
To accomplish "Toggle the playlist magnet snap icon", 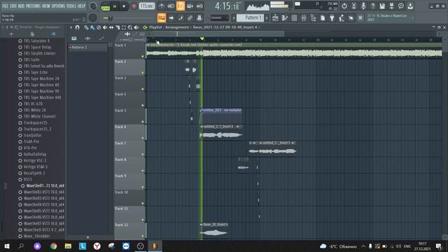I will [77, 27].
